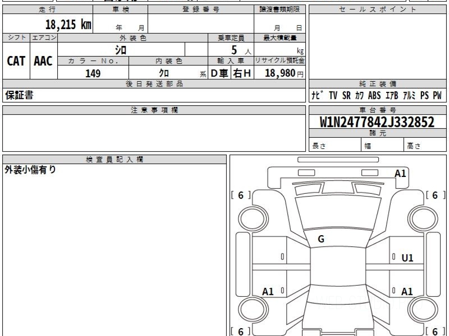449x336 pixels.
Task: Select アルミ in the equipment list
Action: pyautogui.click(x=409, y=96)
